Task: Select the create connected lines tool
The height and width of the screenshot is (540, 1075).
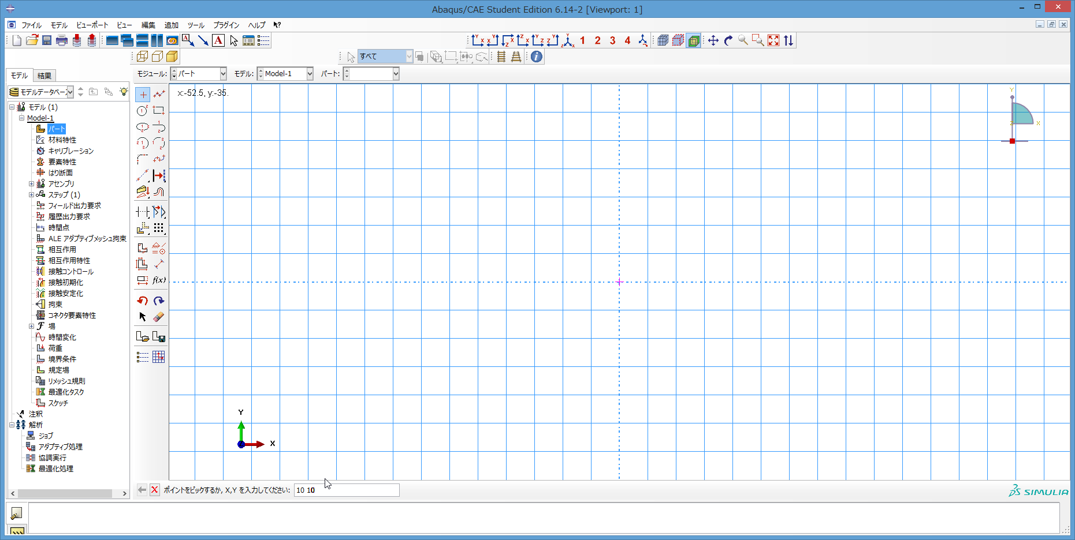Action: (159, 95)
